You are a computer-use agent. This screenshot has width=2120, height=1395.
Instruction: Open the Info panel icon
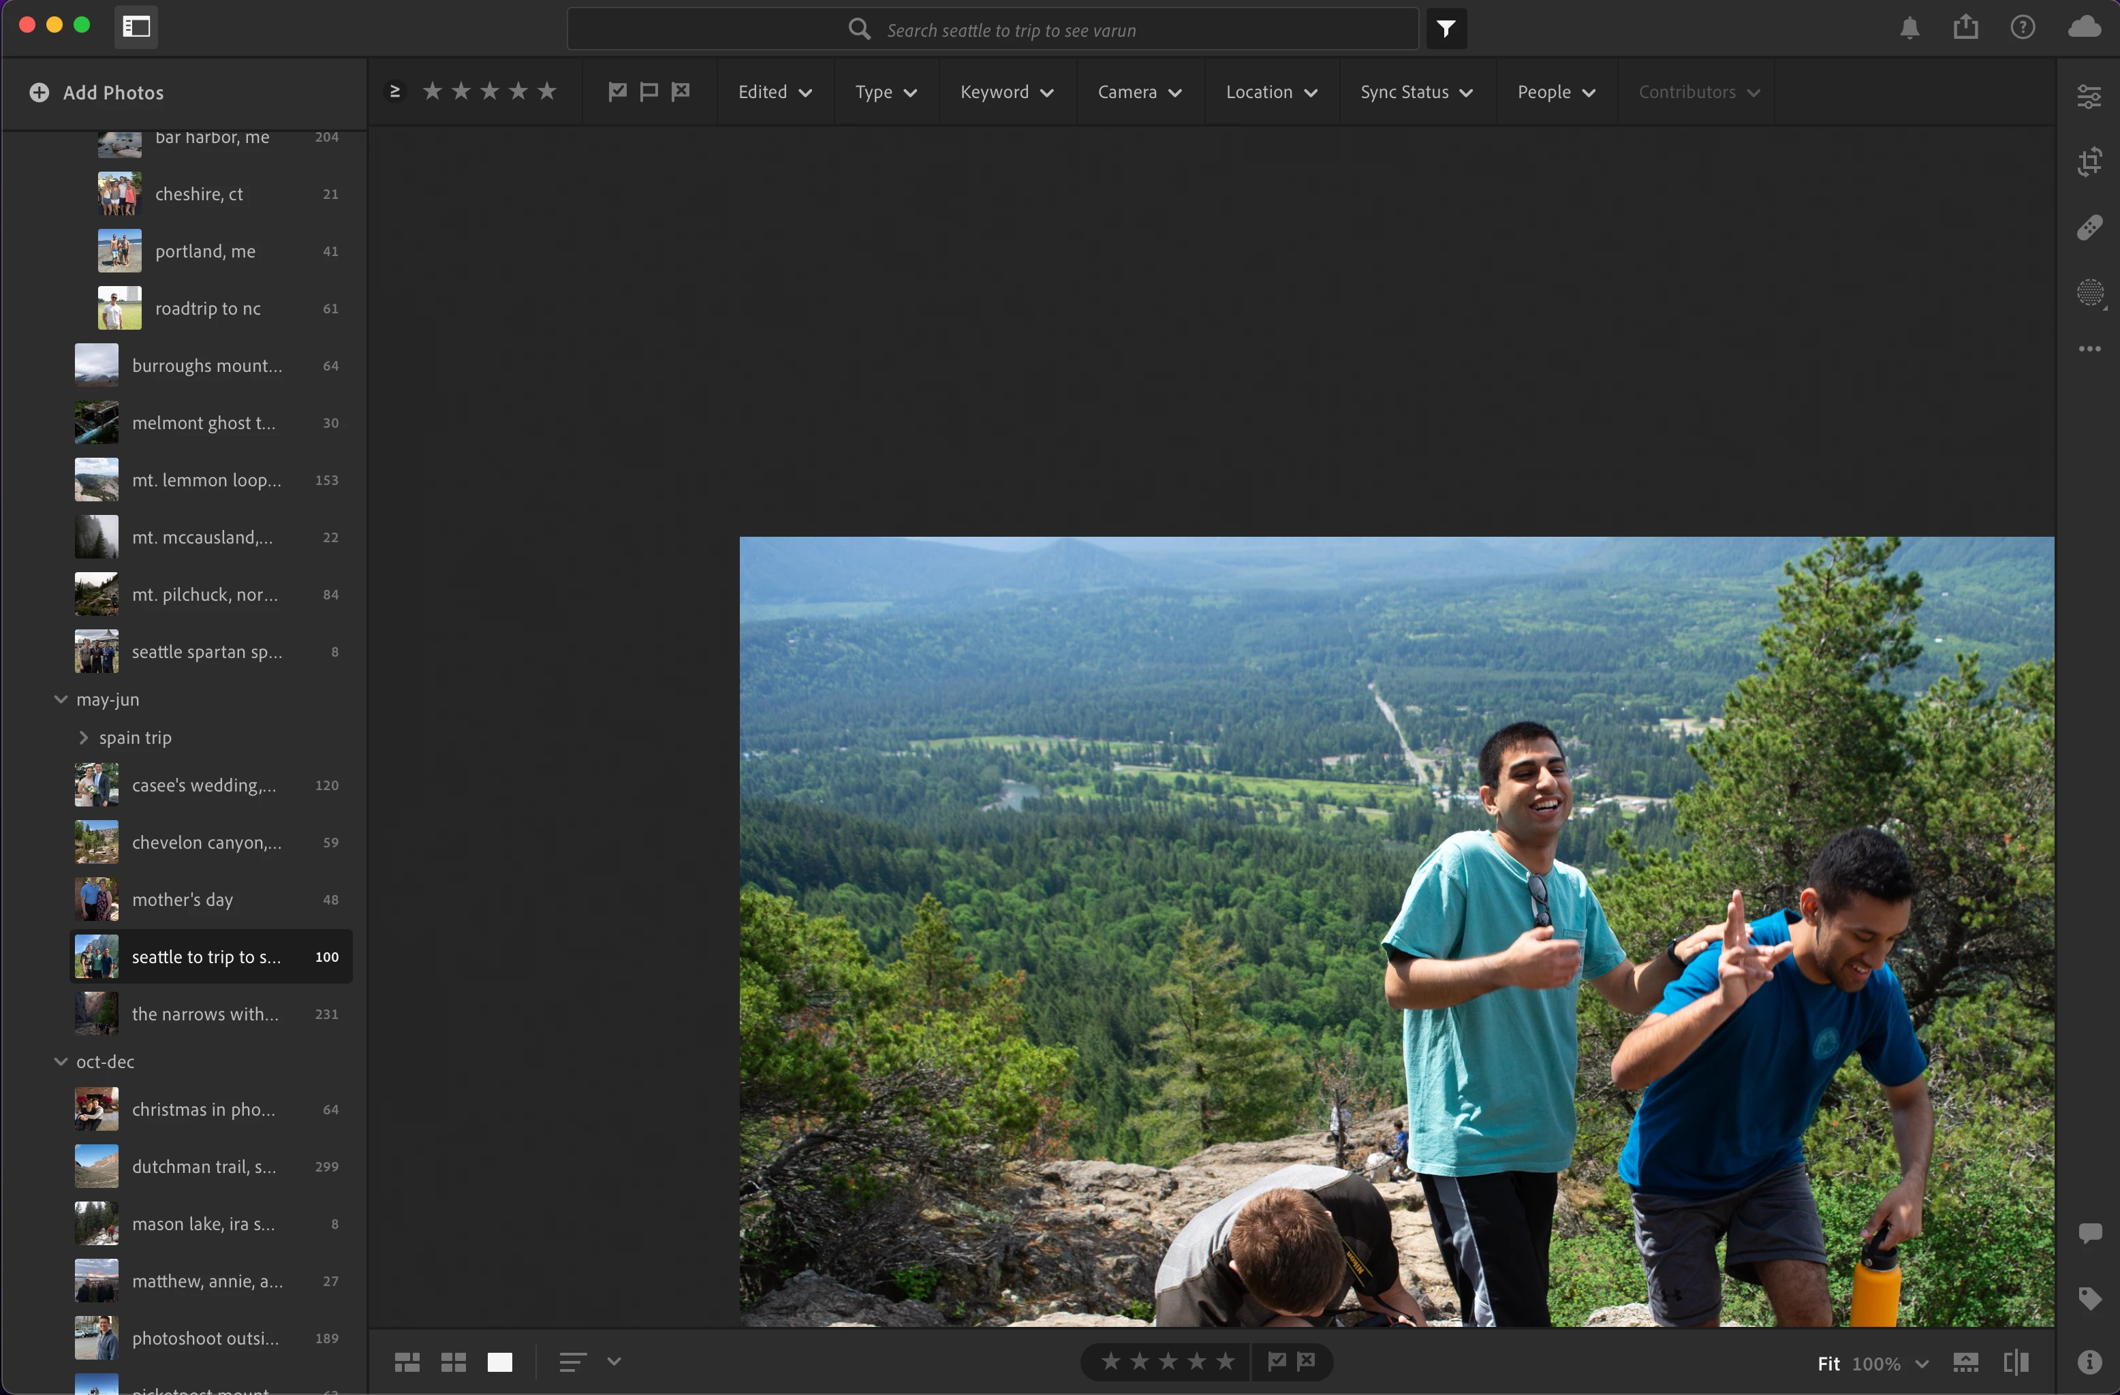pyautogui.click(x=2089, y=1361)
